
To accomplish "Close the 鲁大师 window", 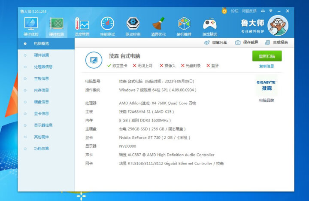I will point(288,11).
